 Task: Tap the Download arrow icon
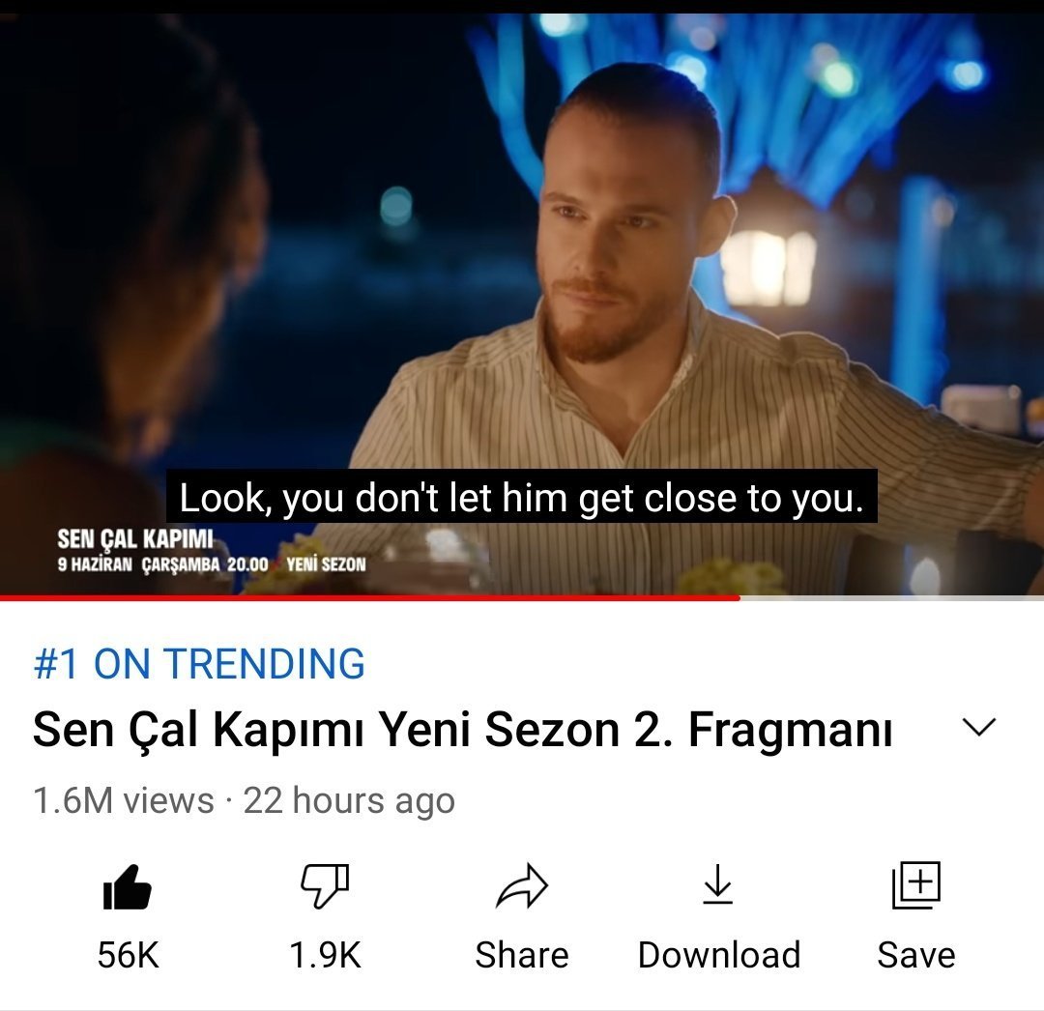717,883
